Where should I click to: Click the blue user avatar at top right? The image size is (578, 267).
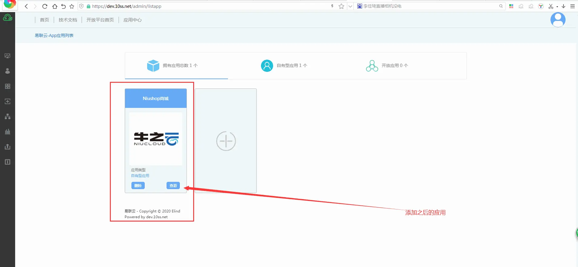click(x=558, y=20)
